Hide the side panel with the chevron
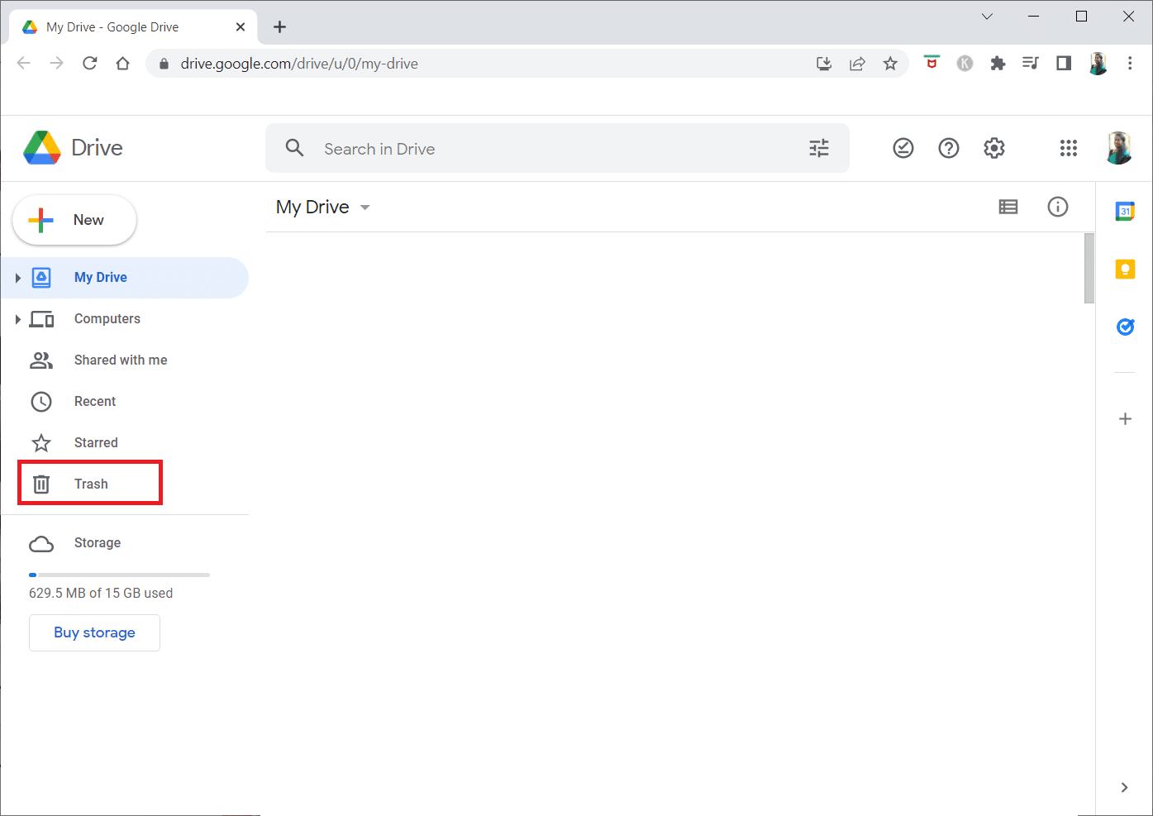Viewport: 1153px width, 816px height. coord(1124,787)
